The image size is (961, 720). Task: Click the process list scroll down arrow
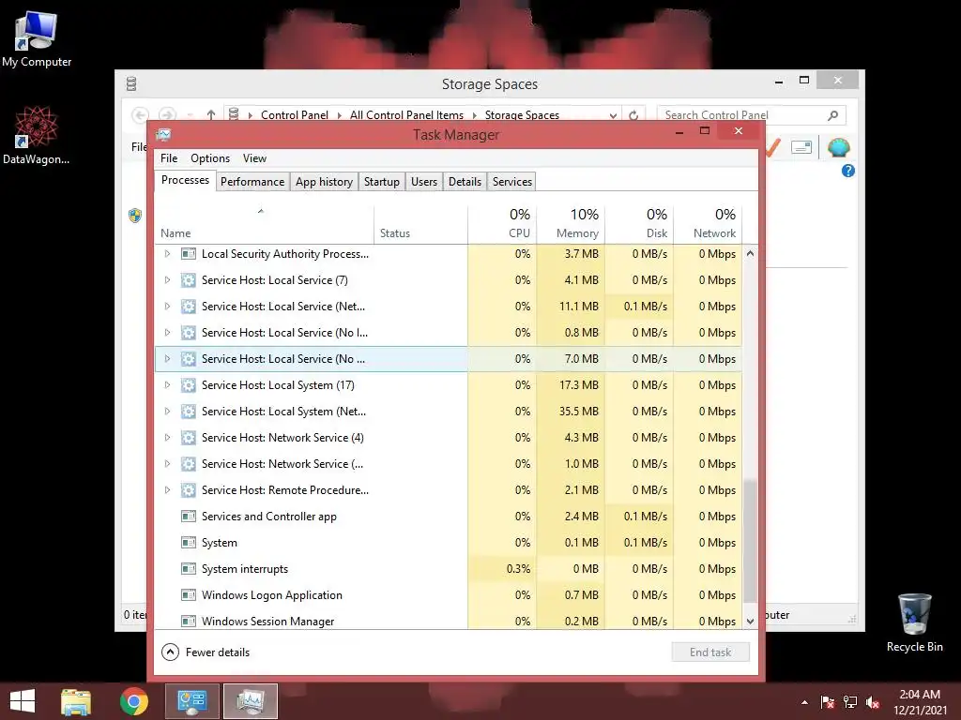coord(750,622)
